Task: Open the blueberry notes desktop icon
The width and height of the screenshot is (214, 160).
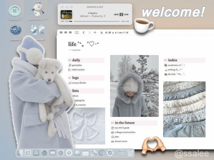Action: pos(16,30)
